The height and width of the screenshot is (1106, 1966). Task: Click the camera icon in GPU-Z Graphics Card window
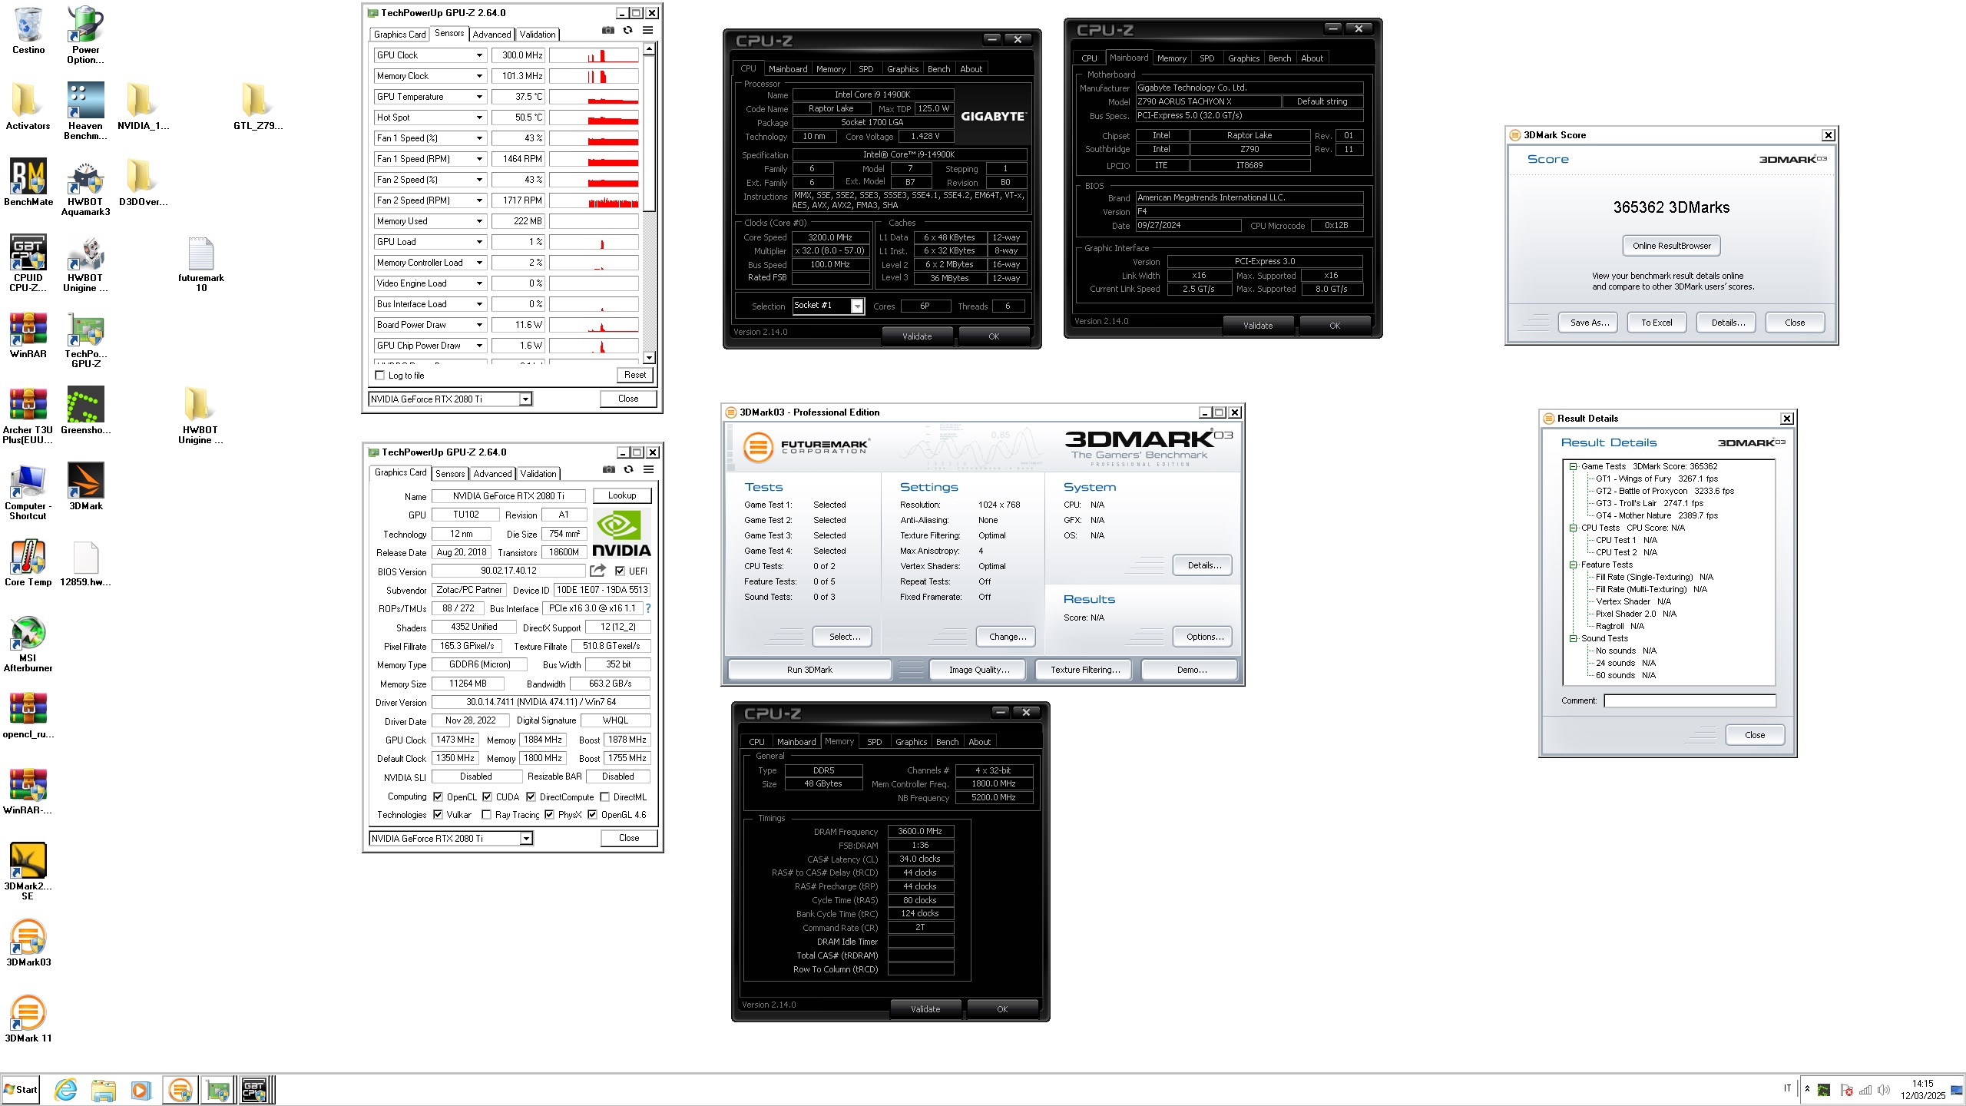609,469
